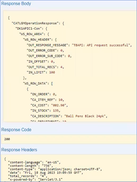Click the "application/json; charset=UTF-8" value

[69, 169]
